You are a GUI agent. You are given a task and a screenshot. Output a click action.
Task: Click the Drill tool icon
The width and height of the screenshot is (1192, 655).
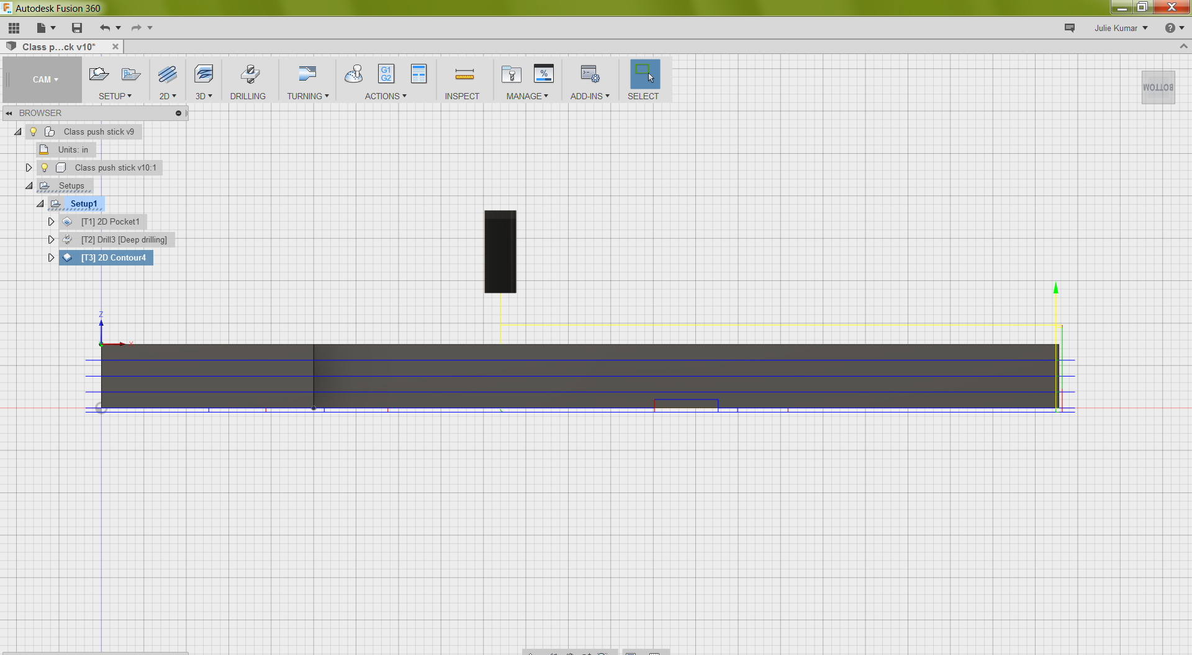[x=250, y=74]
